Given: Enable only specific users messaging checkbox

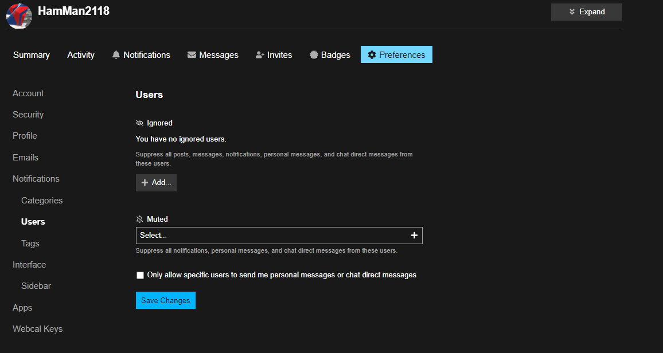Looking at the screenshot, I should point(140,275).
